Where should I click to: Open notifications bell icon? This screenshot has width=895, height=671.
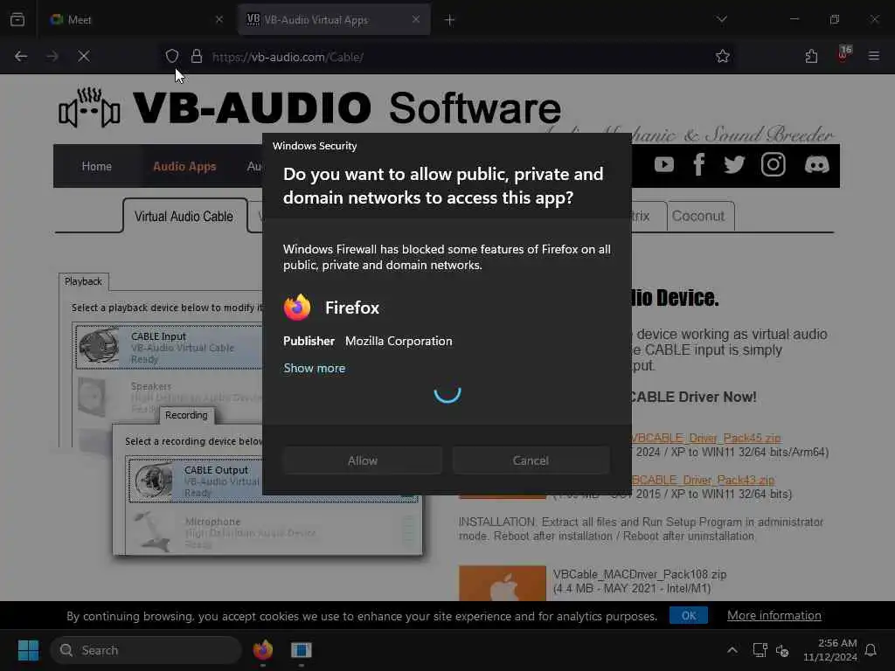(871, 650)
